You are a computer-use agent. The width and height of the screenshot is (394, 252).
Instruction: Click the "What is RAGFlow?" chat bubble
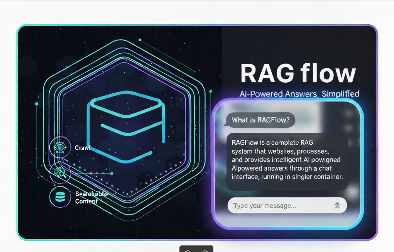[x=260, y=120]
